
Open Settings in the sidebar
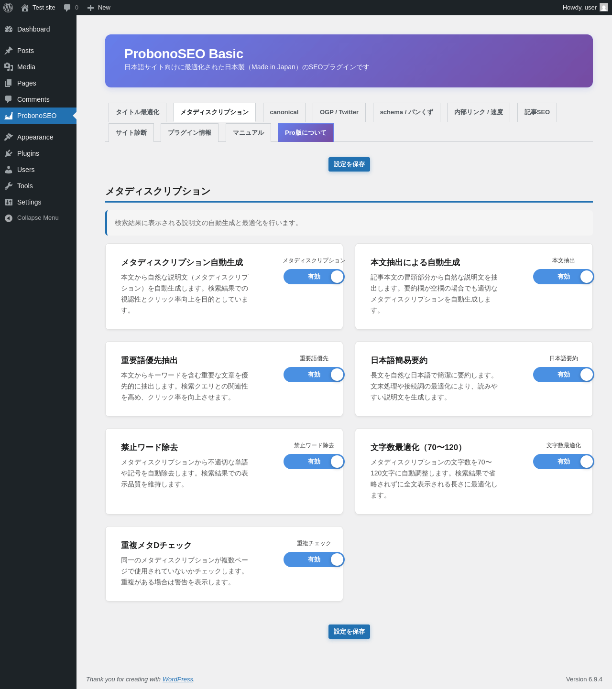coord(38,202)
